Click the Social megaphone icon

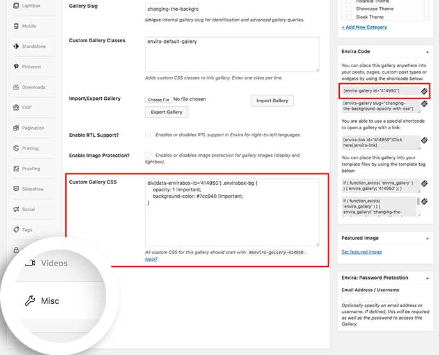point(16,209)
